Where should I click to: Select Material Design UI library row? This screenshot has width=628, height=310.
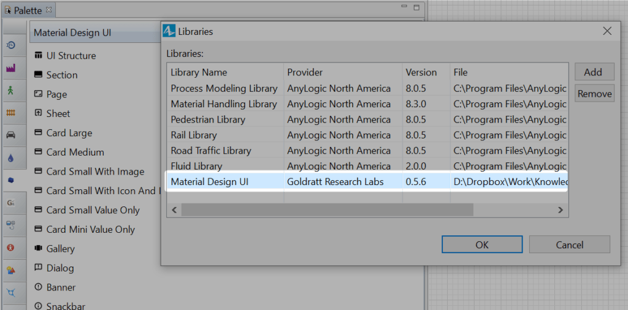[x=367, y=182]
